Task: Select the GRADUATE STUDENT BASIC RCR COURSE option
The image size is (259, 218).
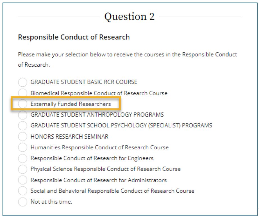Action: pyautogui.click(x=22, y=82)
